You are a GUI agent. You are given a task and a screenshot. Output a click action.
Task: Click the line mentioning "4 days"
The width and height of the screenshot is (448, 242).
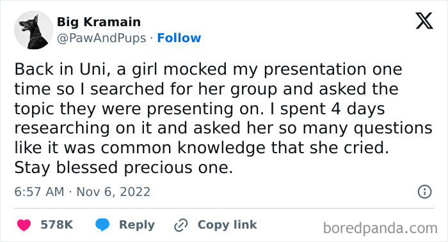(200, 109)
